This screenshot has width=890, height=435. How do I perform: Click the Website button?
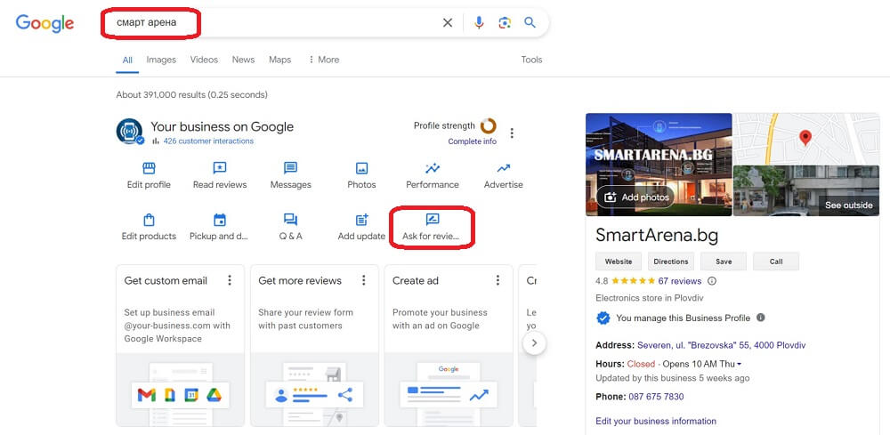619,262
